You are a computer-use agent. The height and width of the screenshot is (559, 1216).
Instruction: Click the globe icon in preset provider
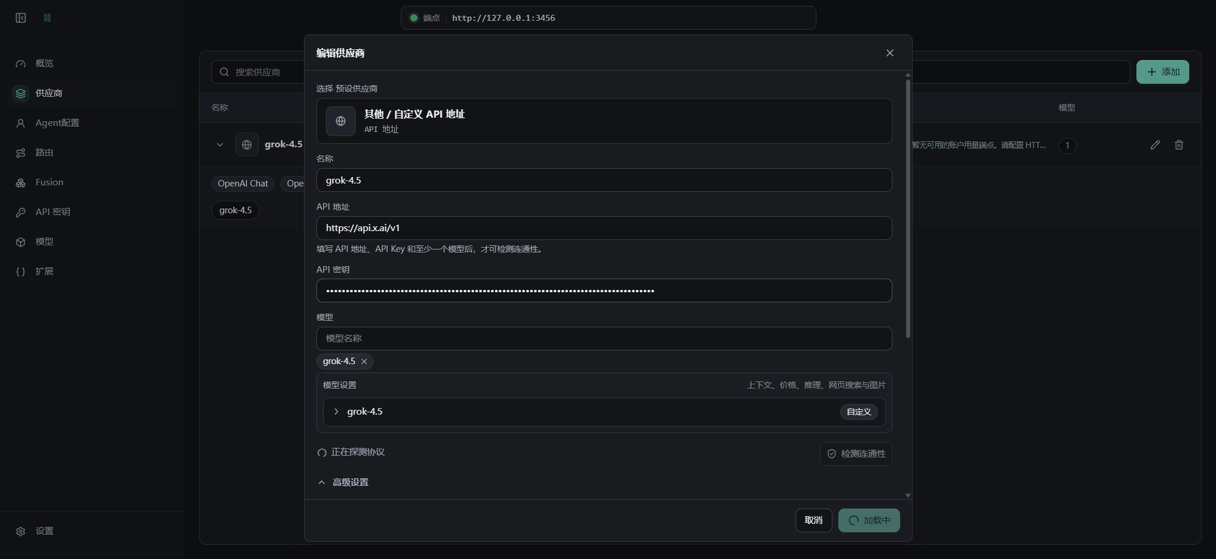[x=341, y=121]
